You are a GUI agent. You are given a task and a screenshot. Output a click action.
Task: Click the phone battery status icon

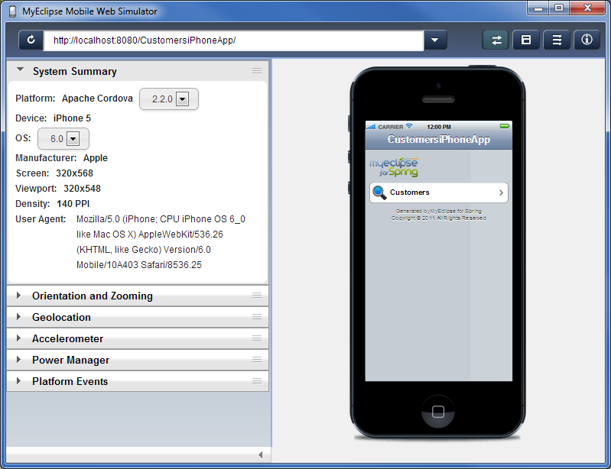pyautogui.click(x=505, y=127)
